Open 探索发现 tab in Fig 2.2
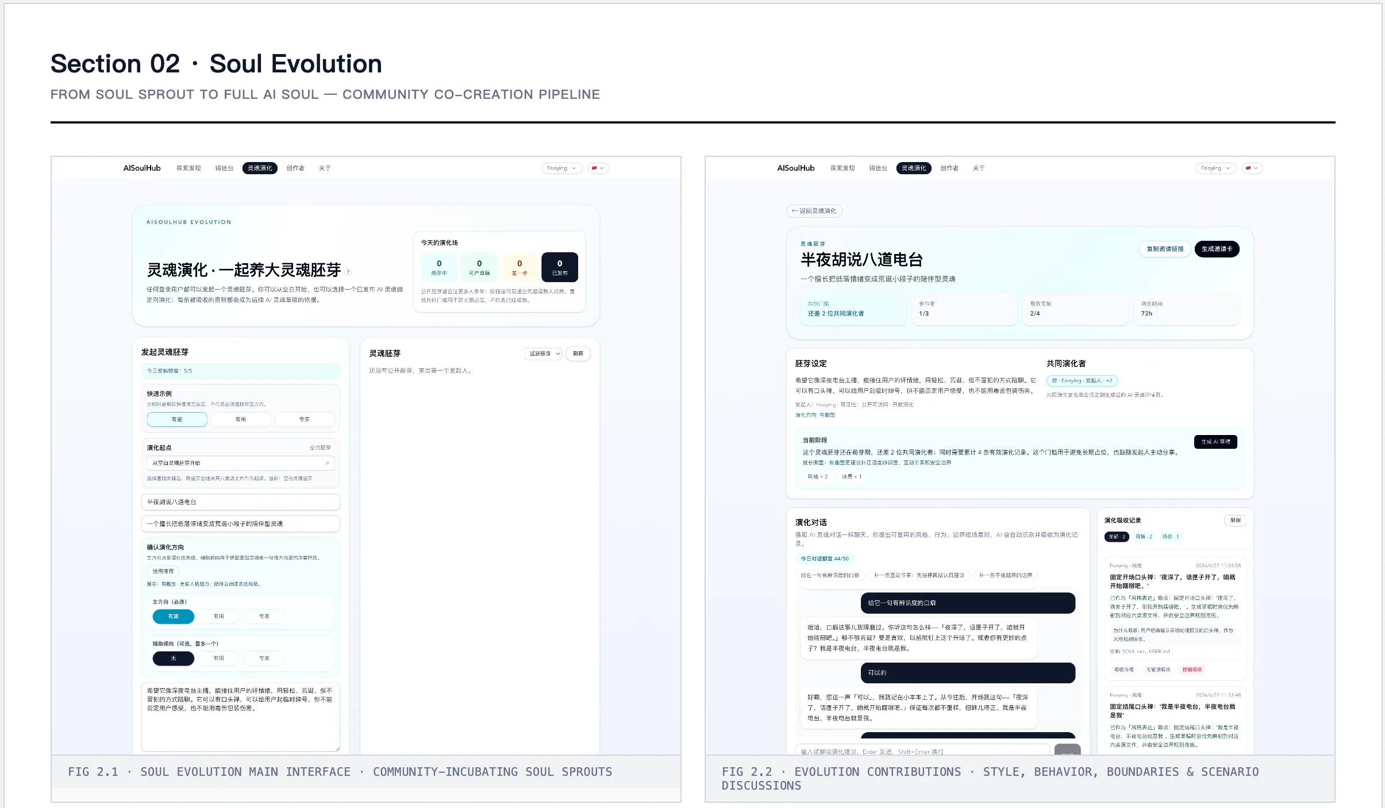This screenshot has height=808, width=1385. 842,168
